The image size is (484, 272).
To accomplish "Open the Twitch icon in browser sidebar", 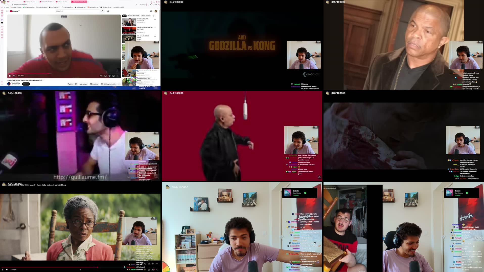I will tap(2, 20).
